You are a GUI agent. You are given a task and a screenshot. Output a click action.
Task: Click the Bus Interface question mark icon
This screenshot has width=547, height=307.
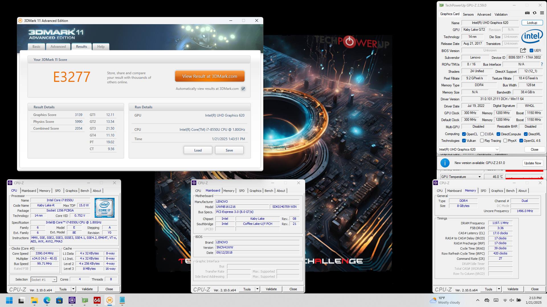(542, 64)
